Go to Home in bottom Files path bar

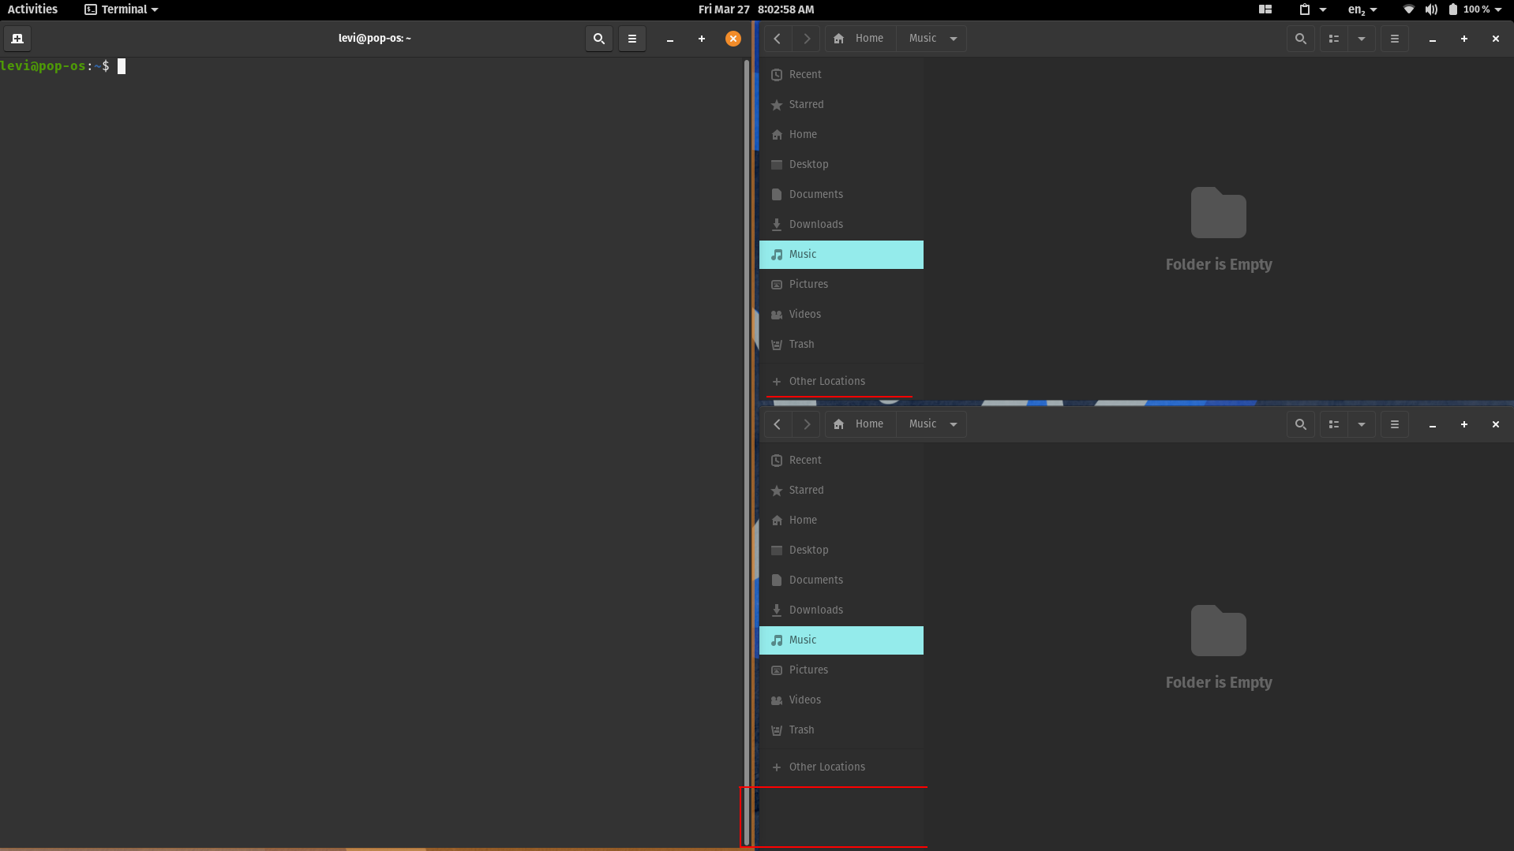pos(860,424)
